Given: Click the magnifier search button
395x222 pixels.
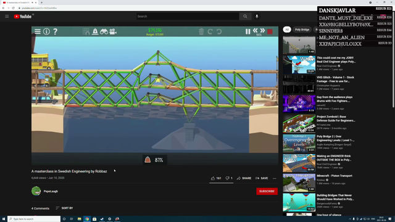Looking at the screenshot, I should (245, 17).
